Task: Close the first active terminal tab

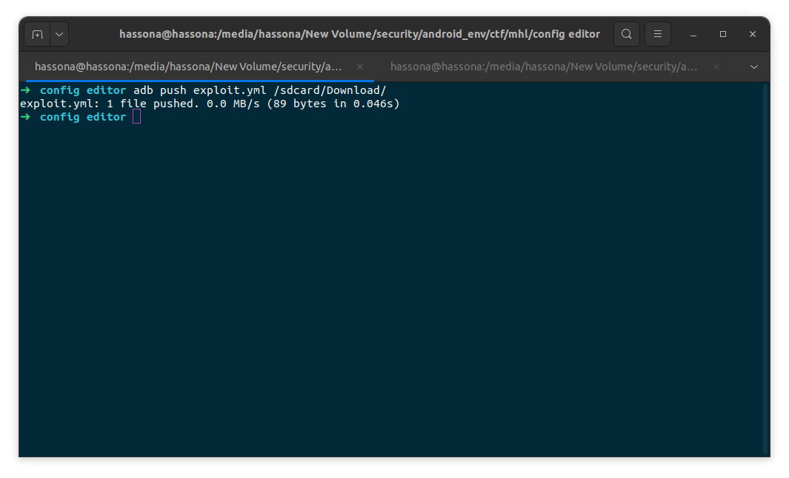Action: 360,67
